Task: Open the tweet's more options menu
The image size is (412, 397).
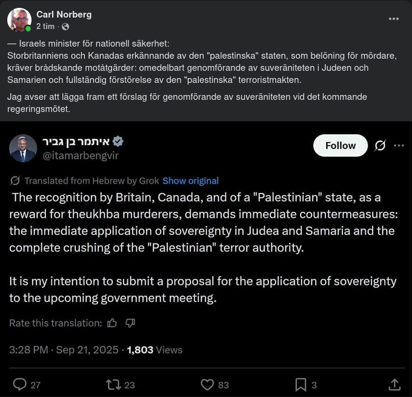Action: click(x=399, y=145)
